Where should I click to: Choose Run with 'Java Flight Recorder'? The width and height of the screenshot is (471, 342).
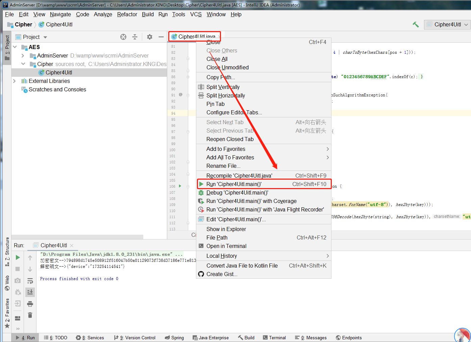pyautogui.click(x=264, y=209)
